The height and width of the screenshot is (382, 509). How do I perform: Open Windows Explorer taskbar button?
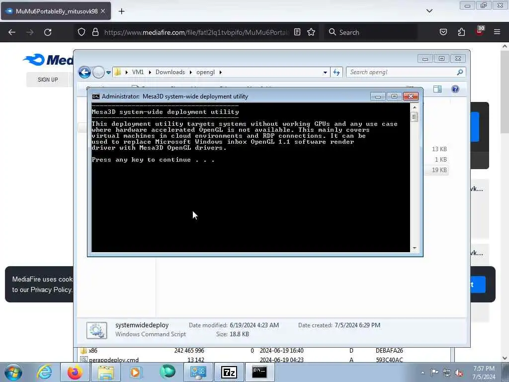(106, 372)
